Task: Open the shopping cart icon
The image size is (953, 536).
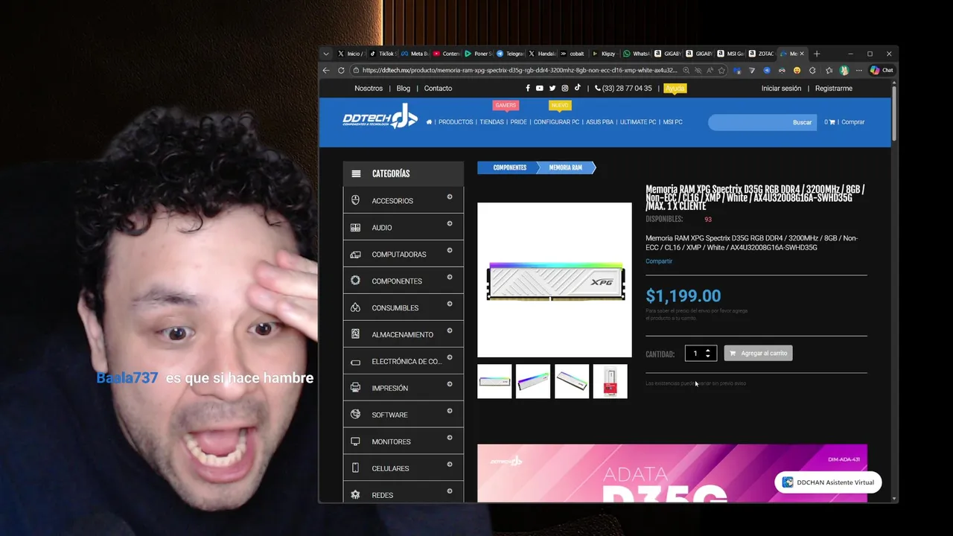Action: point(832,122)
